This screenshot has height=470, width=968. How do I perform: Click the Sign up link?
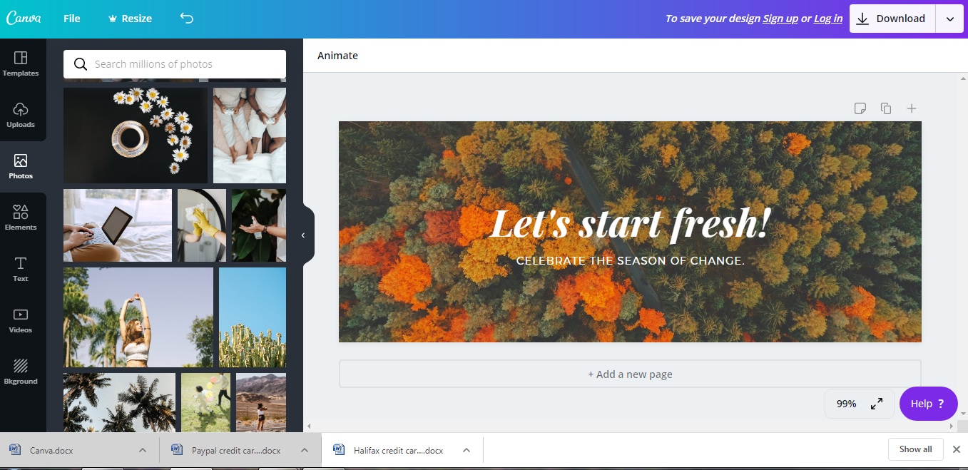point(780,19)
